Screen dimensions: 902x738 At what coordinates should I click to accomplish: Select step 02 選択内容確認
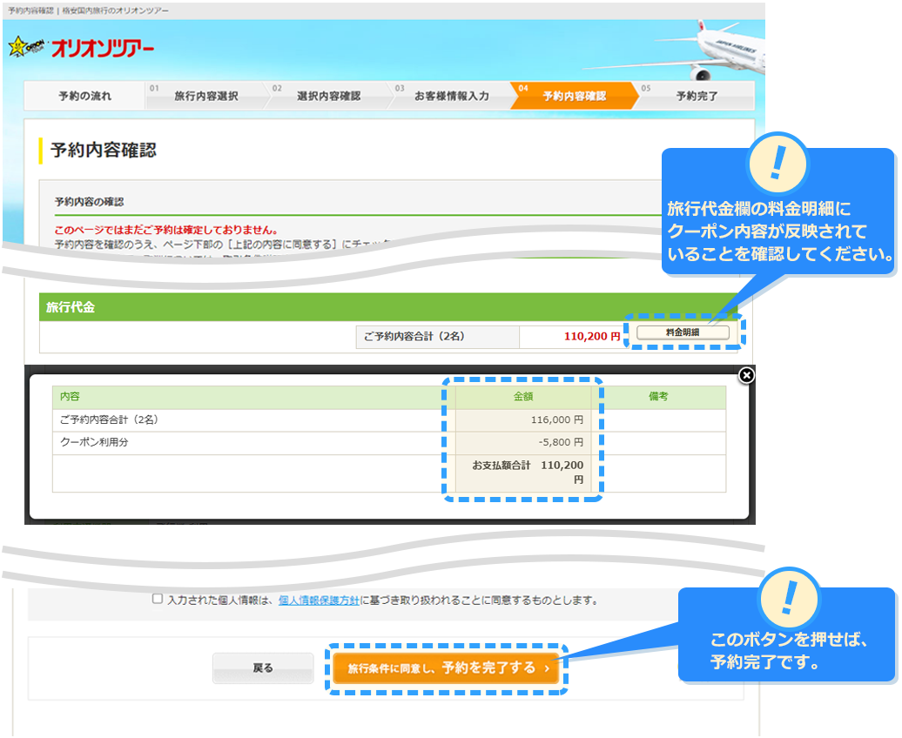point(328,96)
